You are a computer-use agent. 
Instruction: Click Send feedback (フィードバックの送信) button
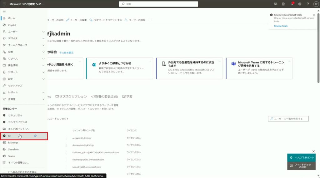pyautogui.click(x=302, y=166)
